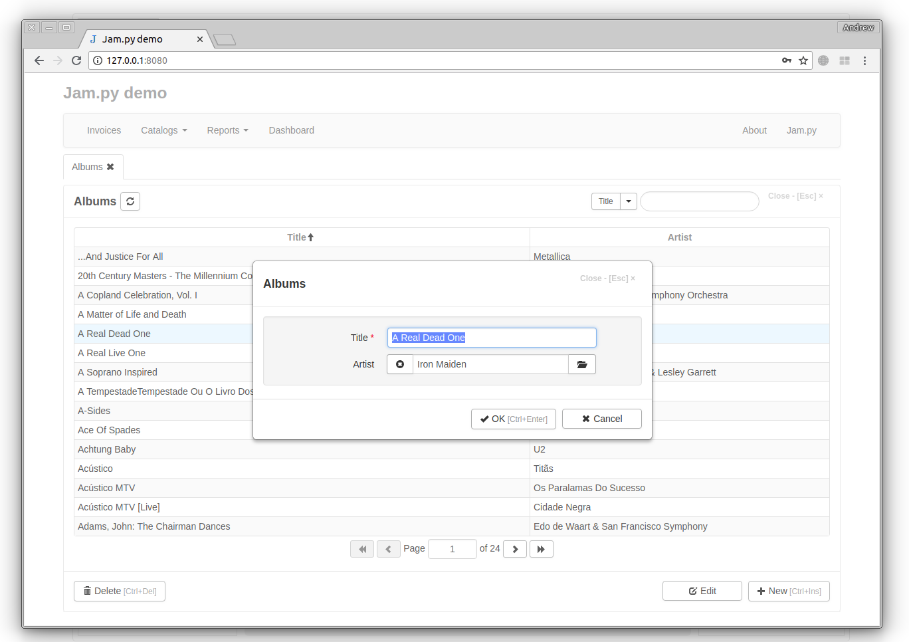Click the 'Cidade Negra' artist cell
Viewport: 909px width, 642px height.
[679, 507]
